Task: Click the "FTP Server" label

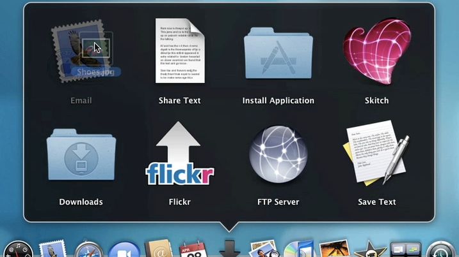Action: pos(278,202)
